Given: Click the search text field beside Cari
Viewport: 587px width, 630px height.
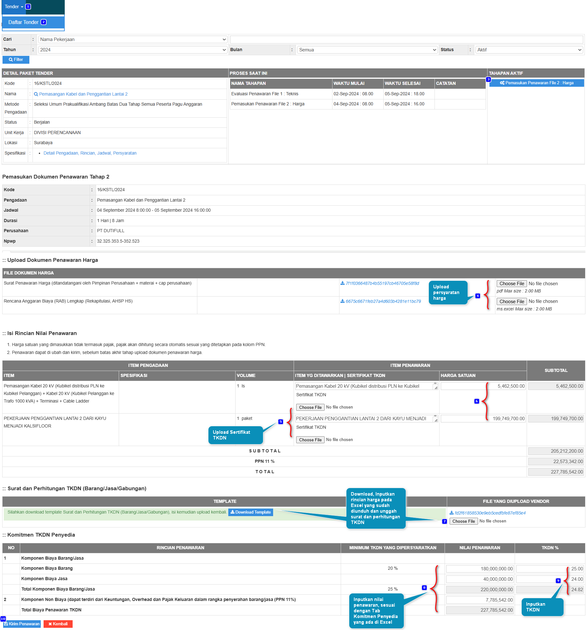Looking at the screenshot, I should tap(407, 39).
